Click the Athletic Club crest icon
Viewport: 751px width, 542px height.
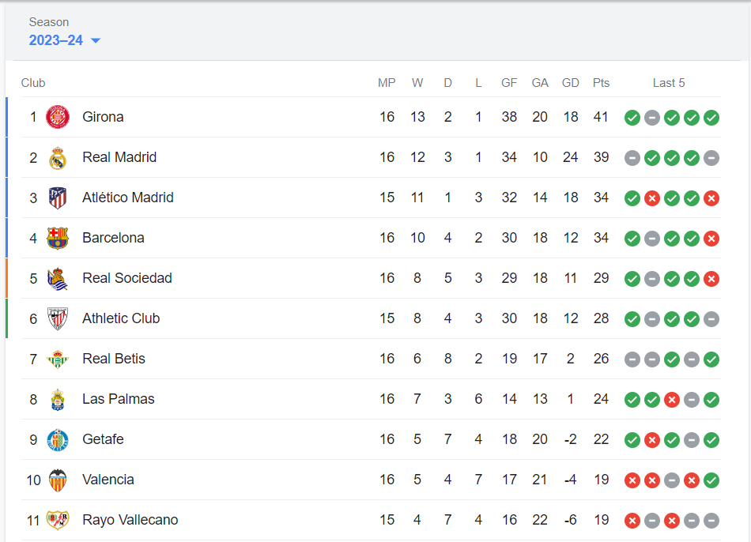click(x=58, y=319)
